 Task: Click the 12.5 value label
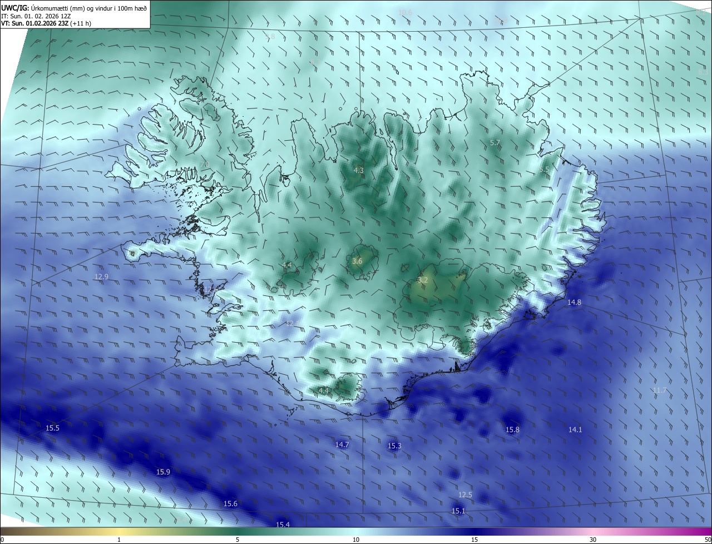(465, 494)
